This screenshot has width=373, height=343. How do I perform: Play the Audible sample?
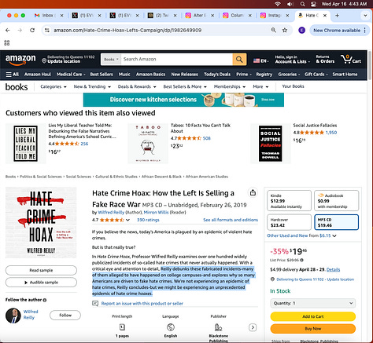click(41, 283)
